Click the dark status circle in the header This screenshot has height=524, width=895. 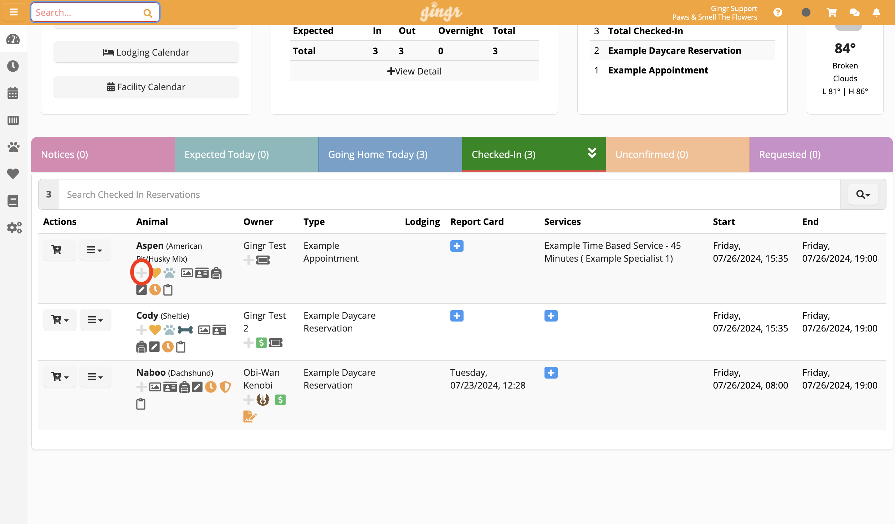[x=806, y=12]
